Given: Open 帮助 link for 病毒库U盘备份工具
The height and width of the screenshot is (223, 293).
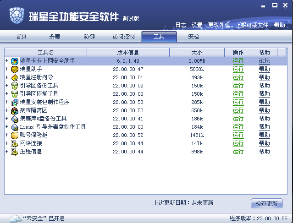Looking at the screenshot, I should pyautogui.click(x=265, y=119).
